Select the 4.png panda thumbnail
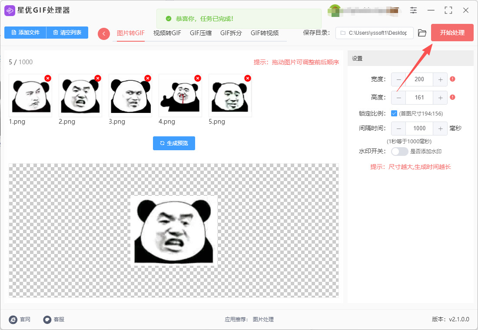Screen dimensions: 478x330 tap(180, 96)
